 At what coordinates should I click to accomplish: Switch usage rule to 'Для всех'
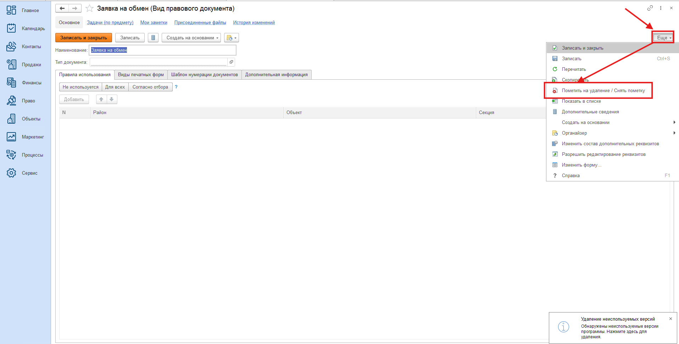tap(115, 87)
